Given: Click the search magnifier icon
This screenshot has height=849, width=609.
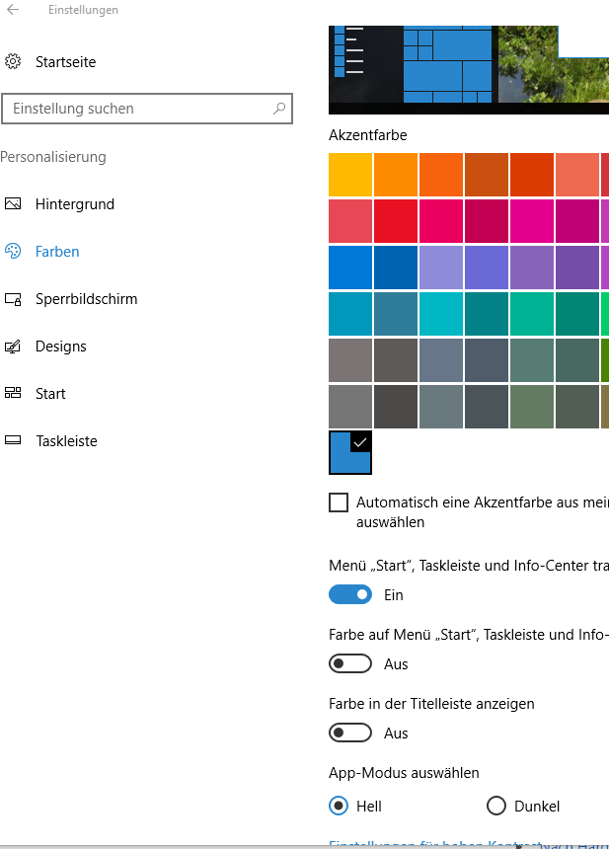Looking at the screenshot, I should point(279,109).
